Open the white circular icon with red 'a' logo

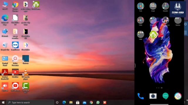(15, 61)
